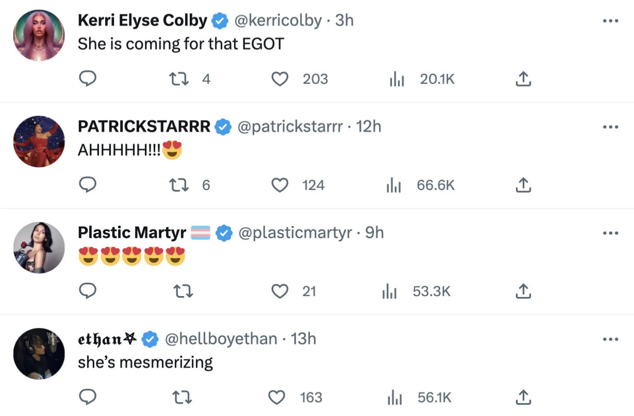Open more options for PATRICKSTARRR's tweet
The height and width of the screenshot is (416, 634).
click(x=610, y=127)
